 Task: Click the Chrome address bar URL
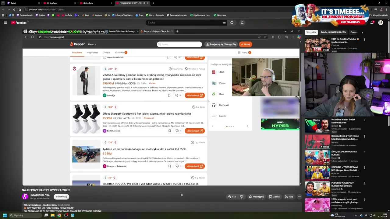[x=47, y=9]
